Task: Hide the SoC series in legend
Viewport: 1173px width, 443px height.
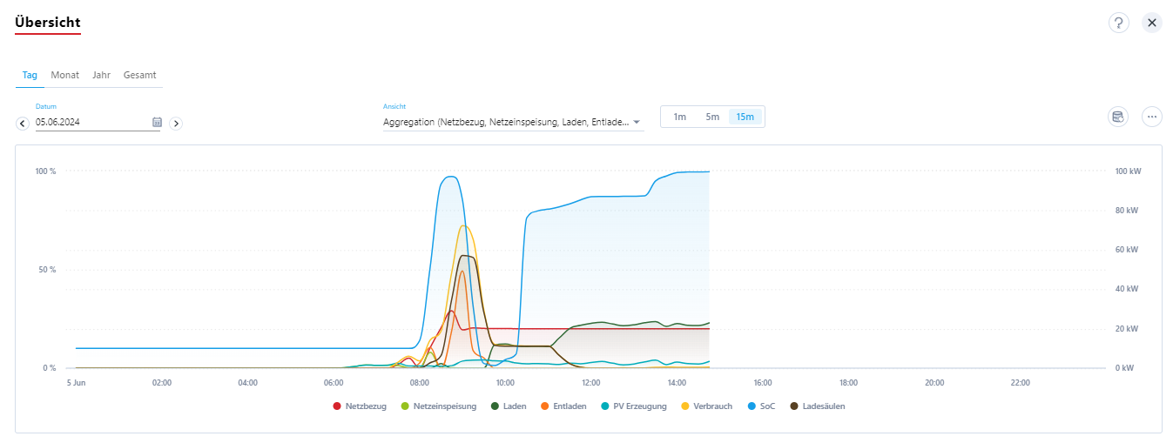Action: click(x=761, y=406)
